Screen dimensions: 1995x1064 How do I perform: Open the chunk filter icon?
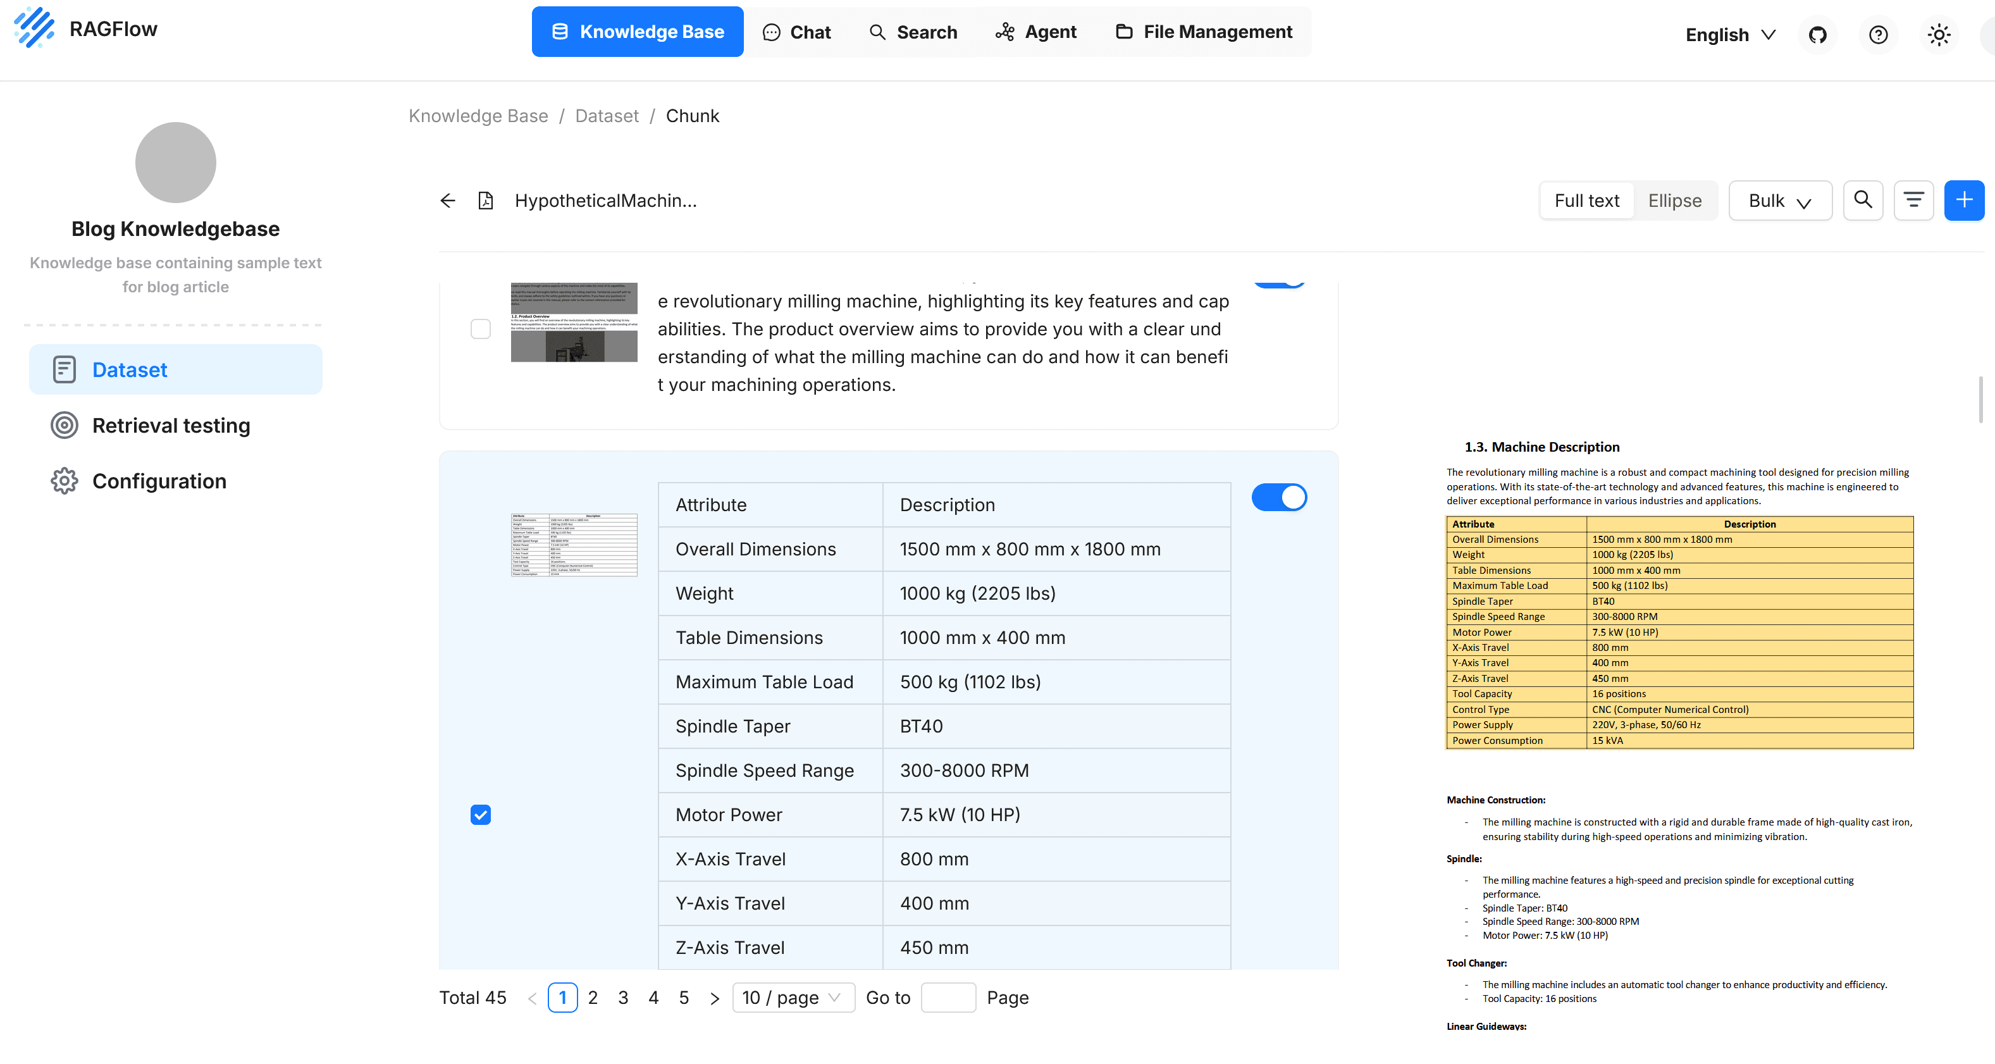click(x=1913, y=201)
